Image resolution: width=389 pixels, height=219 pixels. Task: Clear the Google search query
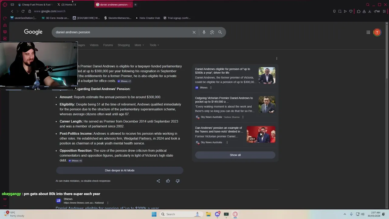(194, 32)
